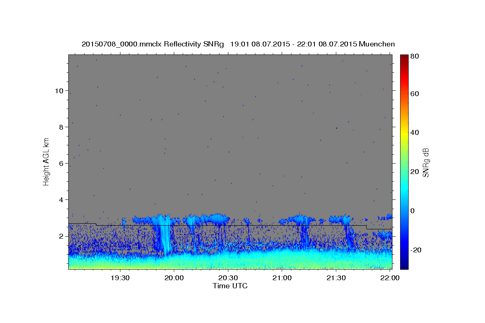This screenshot has width=485, height=323.
Task: Click the "Time UTC" axis label
Action: pyautogui.click(x=230, y=286)
